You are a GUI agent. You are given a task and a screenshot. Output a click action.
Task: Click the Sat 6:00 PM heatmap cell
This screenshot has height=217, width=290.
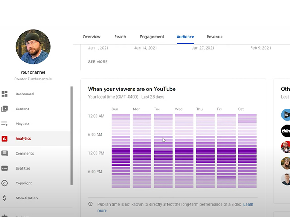247,171
